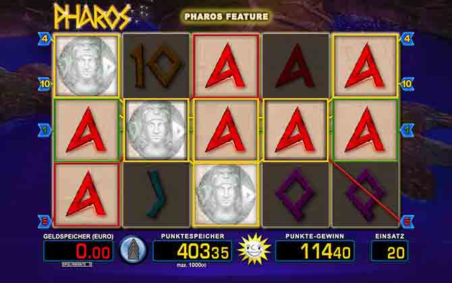Select the right payline 5 marker
452x283 pixels.
[x=407, y=222]
